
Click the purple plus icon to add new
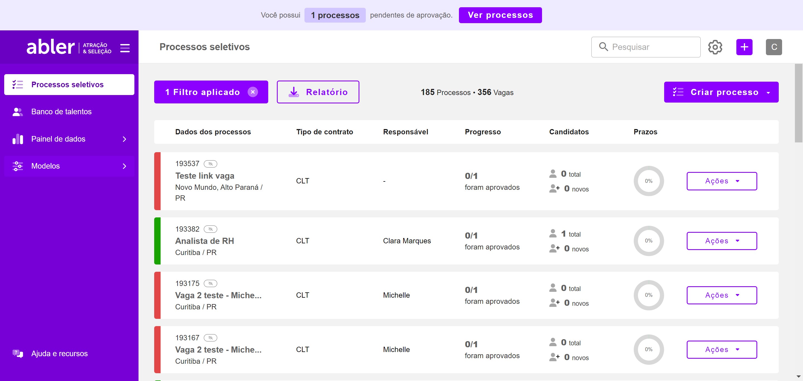click(x=744, y=47)
